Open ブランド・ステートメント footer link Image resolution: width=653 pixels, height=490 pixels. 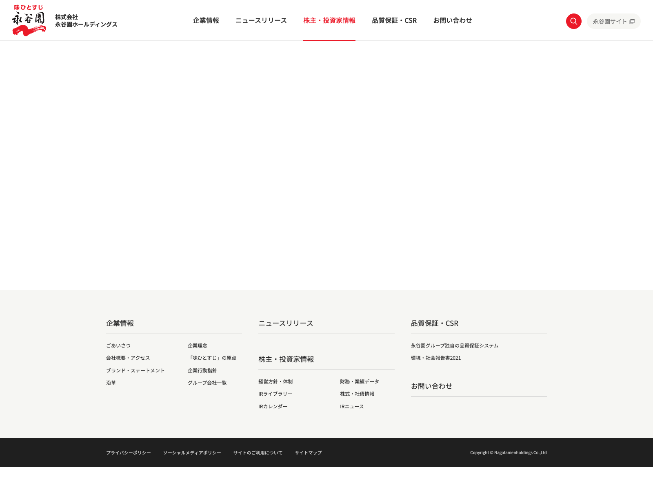pos(135,370)
